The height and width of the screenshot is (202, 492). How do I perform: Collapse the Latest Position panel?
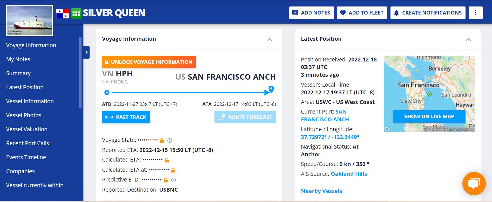click(x=469, y=39)
